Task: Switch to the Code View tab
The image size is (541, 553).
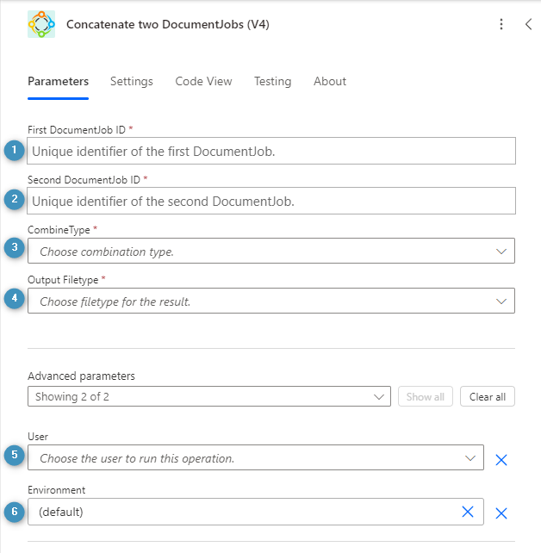Action: click(203, 82)
